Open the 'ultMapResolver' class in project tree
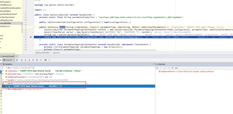 coord(6,20)
